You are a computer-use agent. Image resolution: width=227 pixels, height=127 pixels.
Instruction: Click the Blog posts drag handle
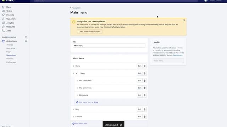[x=77, y=95]
